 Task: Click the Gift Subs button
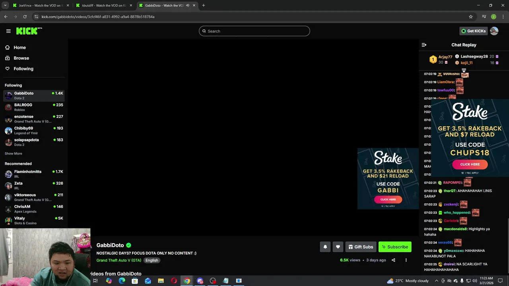[x=361, y=247]
